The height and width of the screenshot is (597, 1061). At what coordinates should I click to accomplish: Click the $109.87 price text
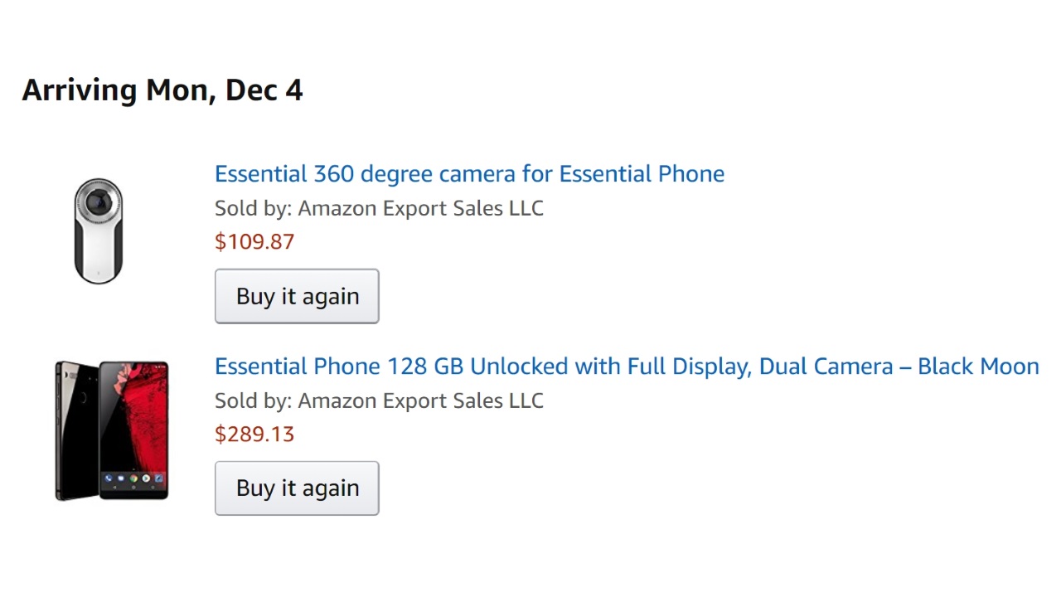(254, 242)
